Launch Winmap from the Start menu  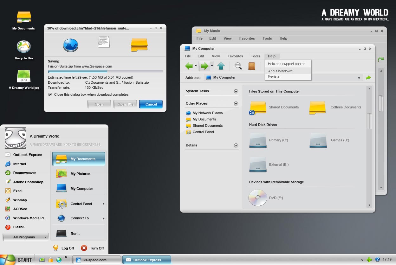(x=16, y=200)
